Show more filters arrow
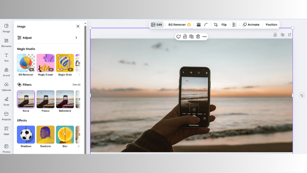 (79, 99)
